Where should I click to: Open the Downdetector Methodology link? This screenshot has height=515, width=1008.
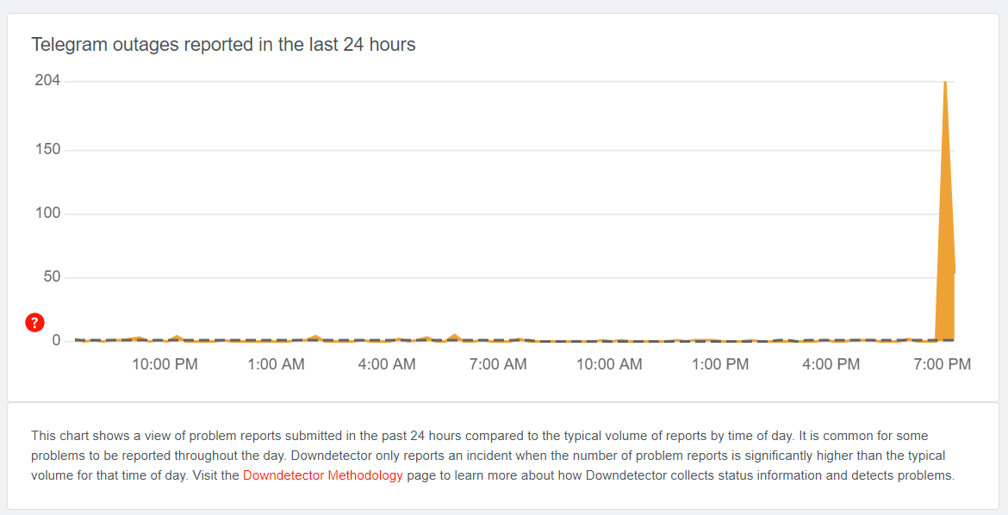pos(322,475)
